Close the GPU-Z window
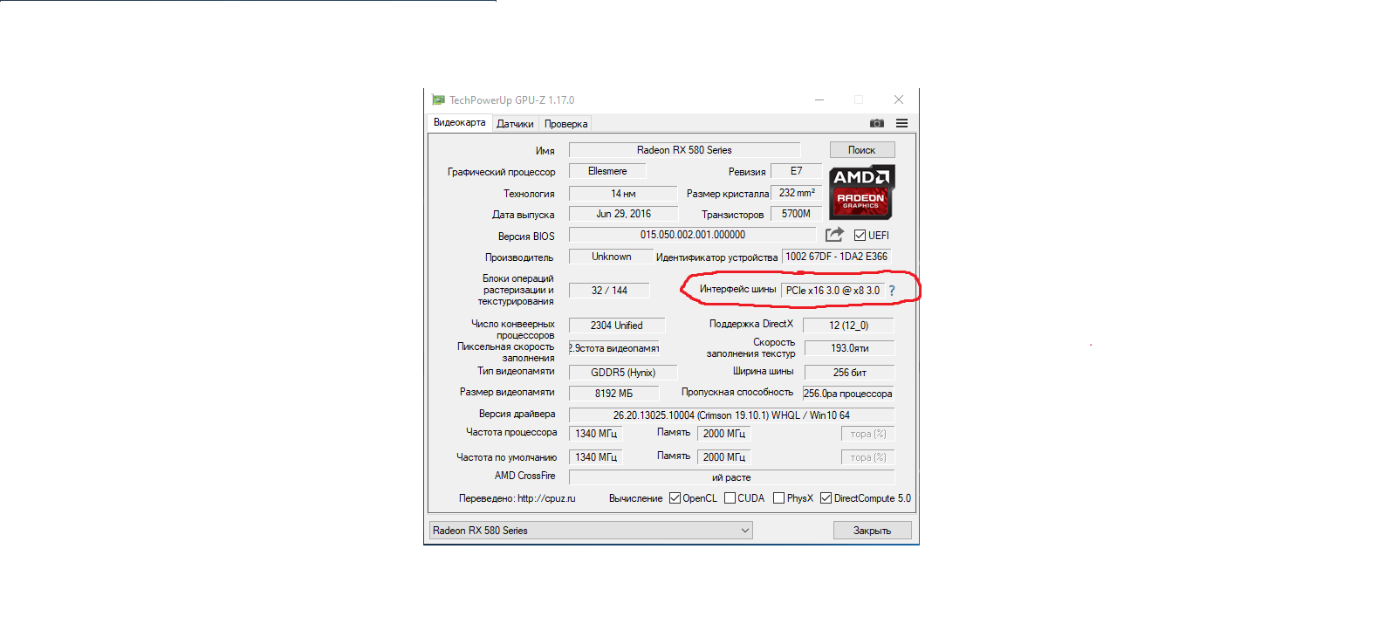The height and width of the screenshot is (624, 1391). pos(899,99)
